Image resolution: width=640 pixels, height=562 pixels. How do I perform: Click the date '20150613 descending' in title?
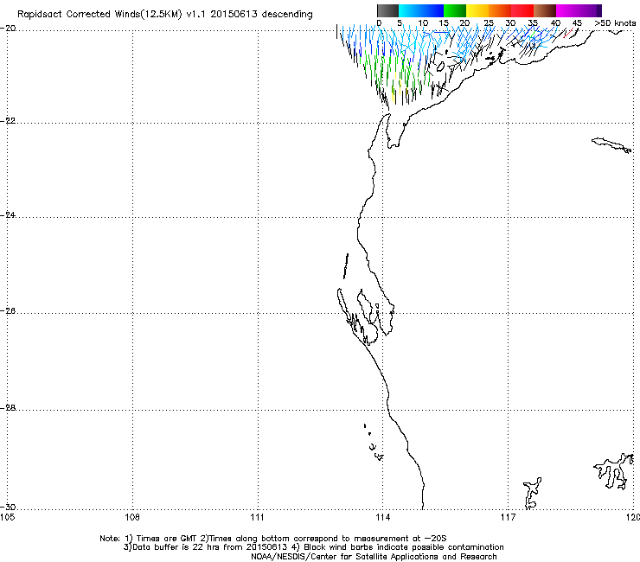tap(261, 15)
